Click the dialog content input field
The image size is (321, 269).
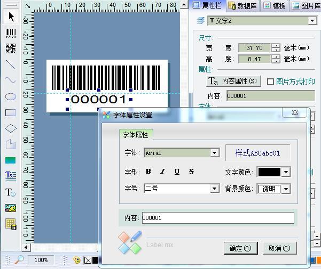[x=218, y=218]
